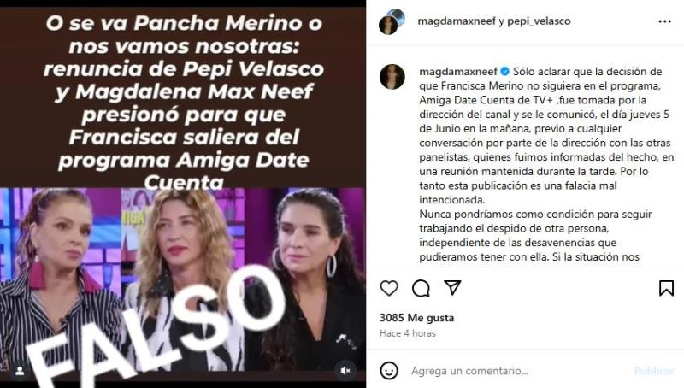The image size is (684, 388).
Task: Share post with paper plane icon
Action: [x=452, y=287]
